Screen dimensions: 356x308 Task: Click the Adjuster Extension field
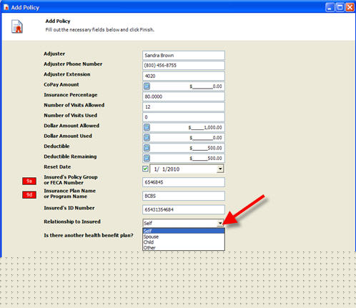[x=184, y=76]
